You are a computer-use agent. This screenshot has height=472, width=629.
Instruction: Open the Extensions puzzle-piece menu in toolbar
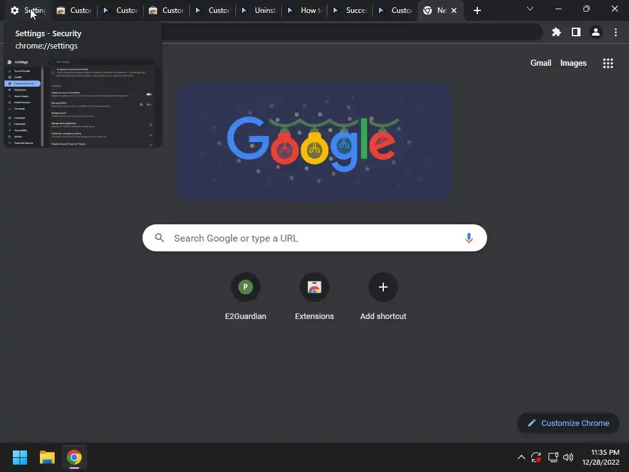(556, 32)
